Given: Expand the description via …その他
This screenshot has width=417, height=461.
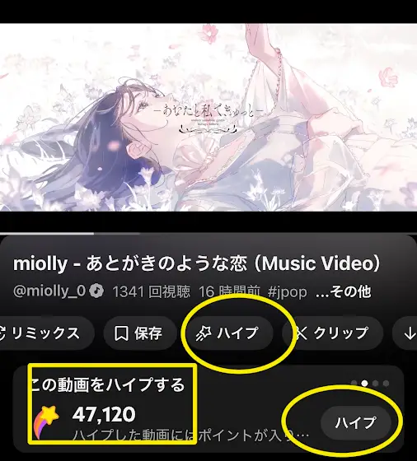Looking at the screenshot, I should pyautogui.click(x=343, y=291).
